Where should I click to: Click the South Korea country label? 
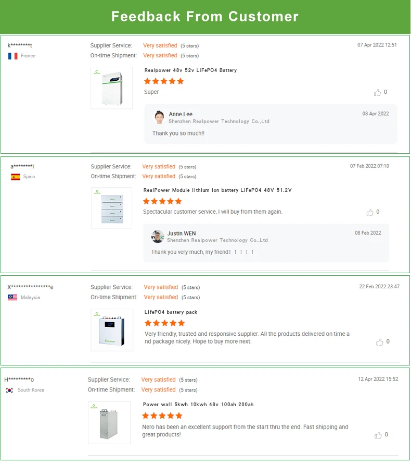pos(31,390)
